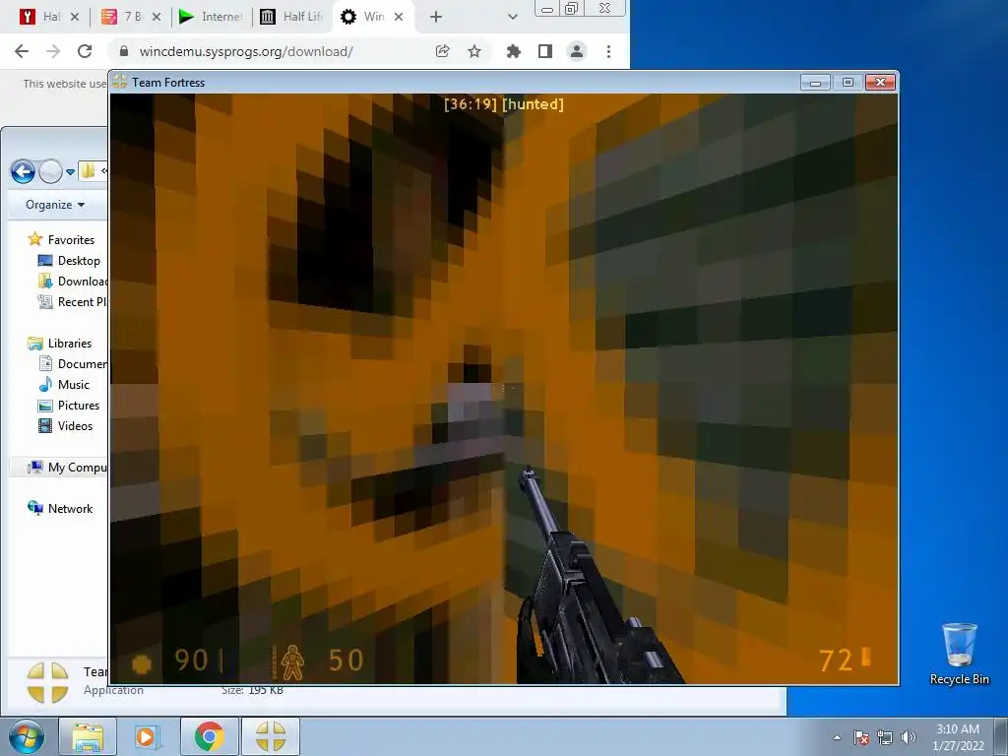Screen dimensions: 1008x756
Task: Switch to the 'Internet' tab
Action: click(x=213, y=17)
